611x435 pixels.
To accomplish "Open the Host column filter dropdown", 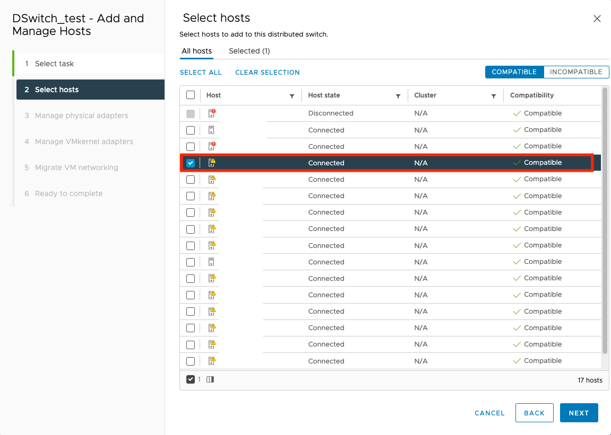I will coord(292,95).
